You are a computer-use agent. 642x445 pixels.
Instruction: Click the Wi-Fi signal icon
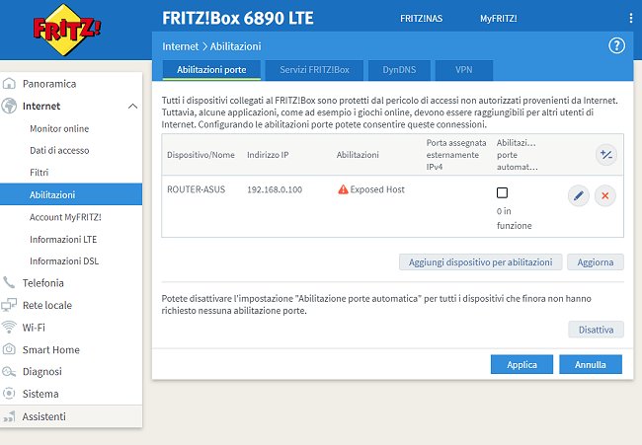[x=9, y=328]
